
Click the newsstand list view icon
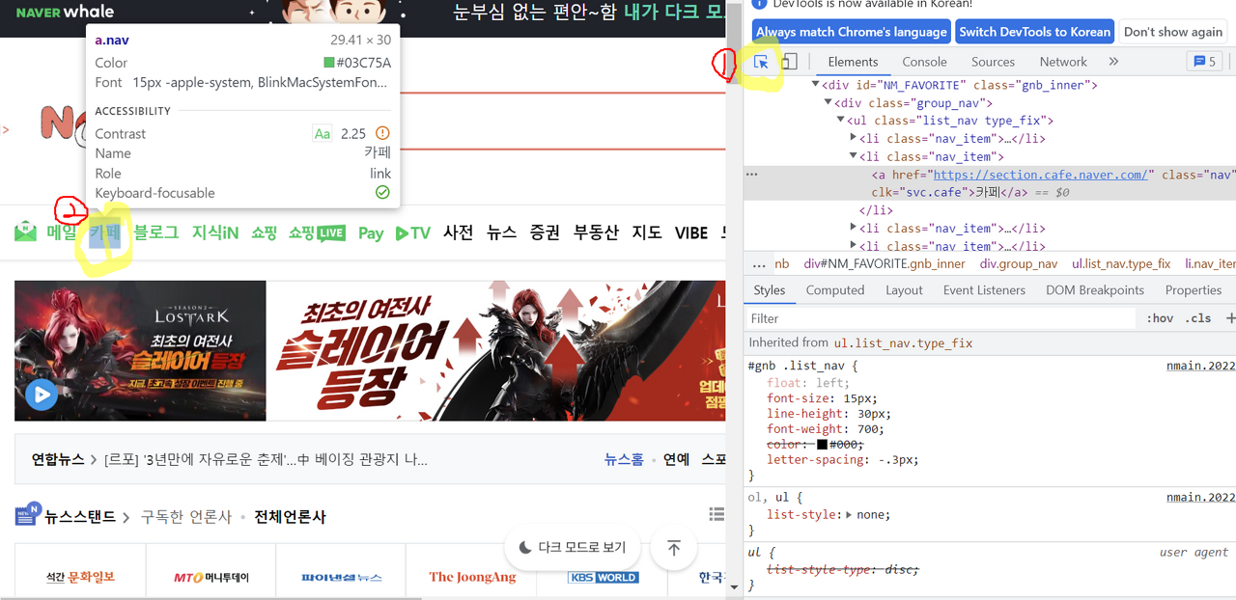click(x=717, y=516)
